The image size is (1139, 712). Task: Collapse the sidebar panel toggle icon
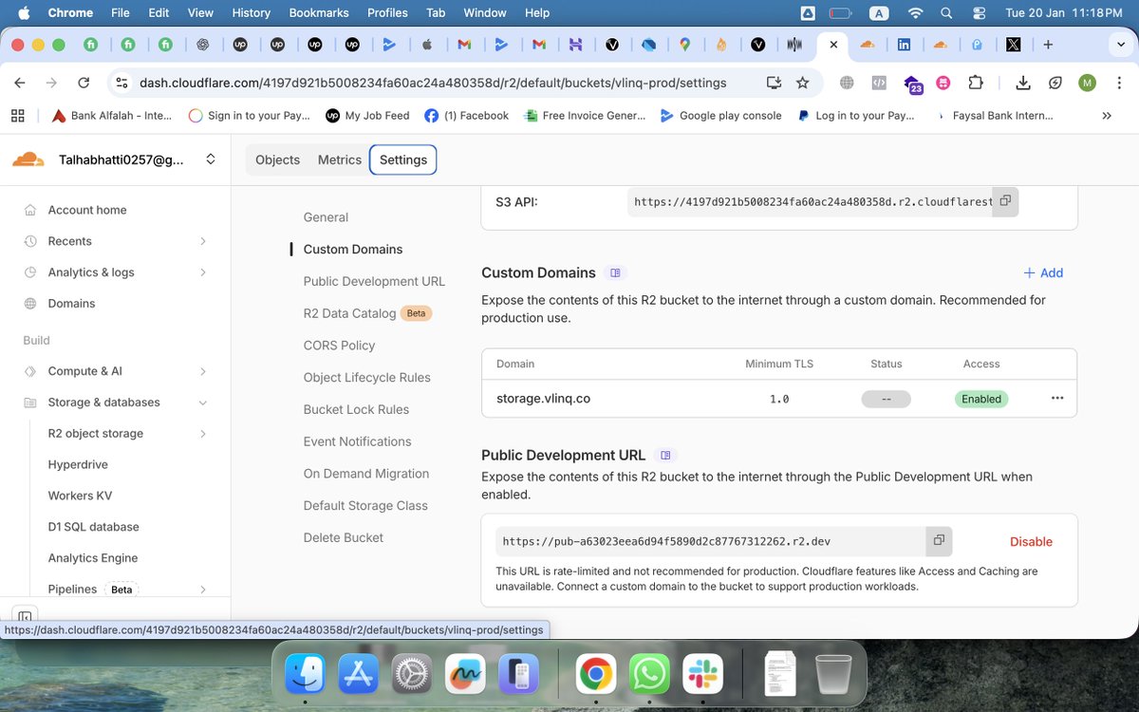point(26,617)
